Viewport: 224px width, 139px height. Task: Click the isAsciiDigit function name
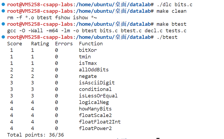click(97, 83)
